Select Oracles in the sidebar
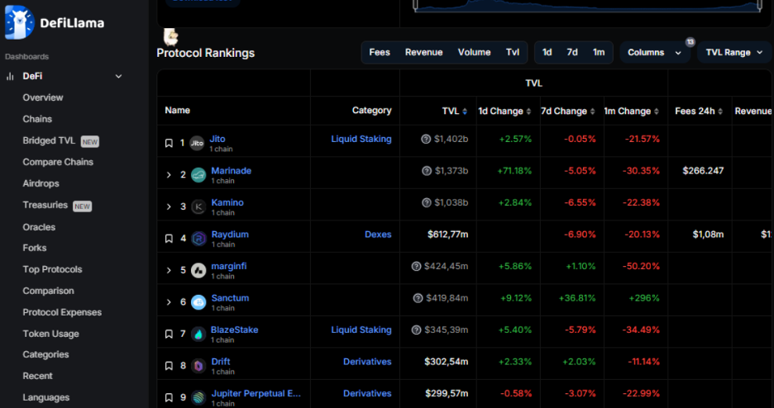Image resolution: width=774 pixels, height=408 pixels. [39, 227]
